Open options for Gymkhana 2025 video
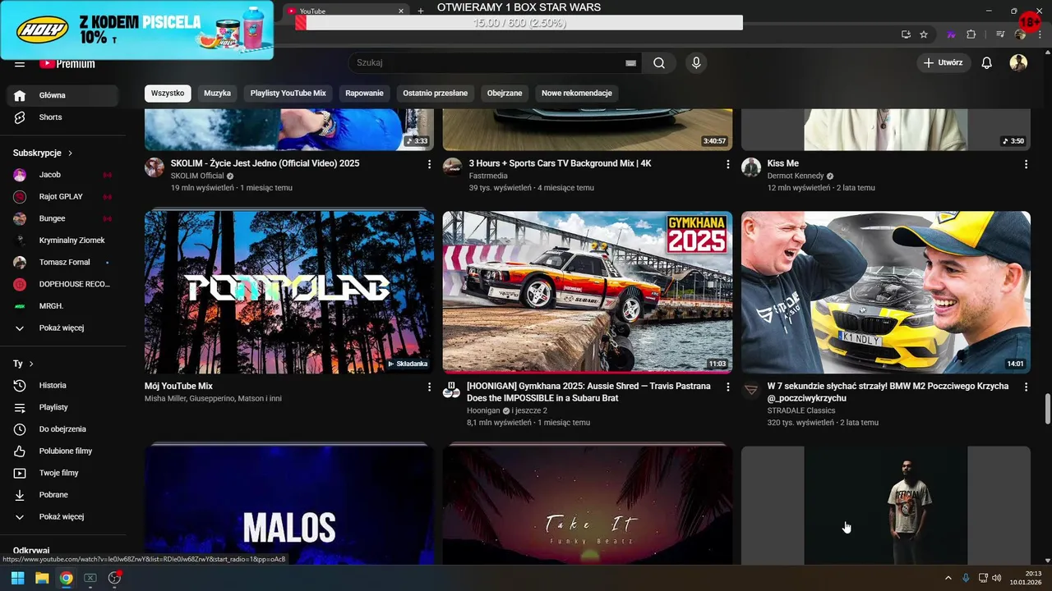 [x=727, y=387]
